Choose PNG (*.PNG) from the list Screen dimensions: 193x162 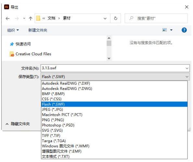click(x=114, y=120)
